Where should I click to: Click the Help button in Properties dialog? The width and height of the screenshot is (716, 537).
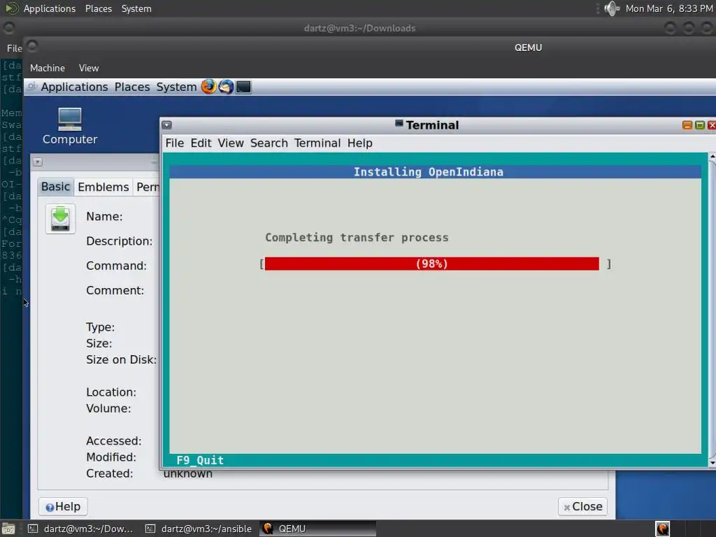tap(63, 506)
